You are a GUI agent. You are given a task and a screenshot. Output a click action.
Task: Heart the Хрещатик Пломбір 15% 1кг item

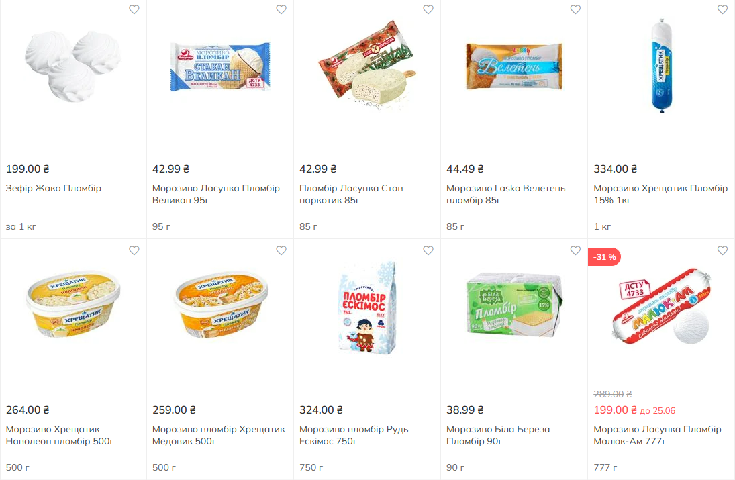(x=722, y=9)
